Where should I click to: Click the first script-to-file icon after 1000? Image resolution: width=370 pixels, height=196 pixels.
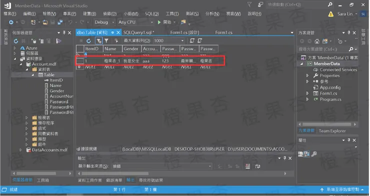pos(192,40)
